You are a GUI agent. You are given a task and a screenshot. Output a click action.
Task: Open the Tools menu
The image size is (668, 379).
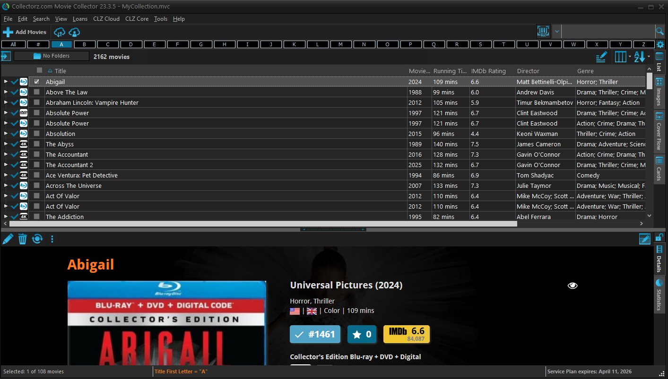[161, 19]
